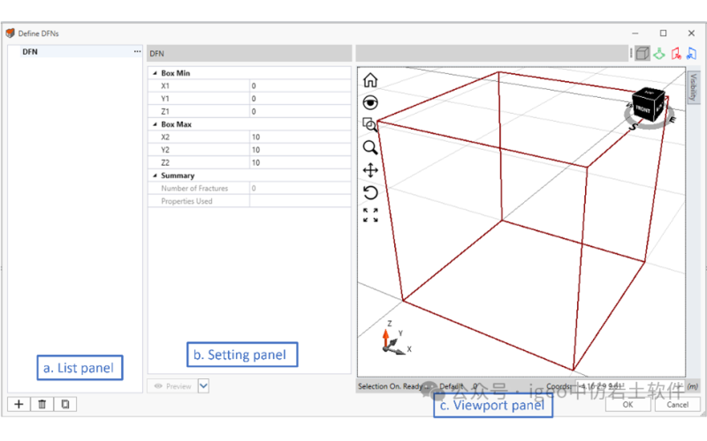Collapse the Box Max section
The width and height of the screenshot is (707, 441).
click(155, 124)
